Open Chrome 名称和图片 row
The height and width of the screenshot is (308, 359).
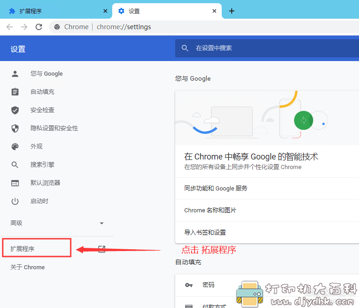[x=267, y=210]
